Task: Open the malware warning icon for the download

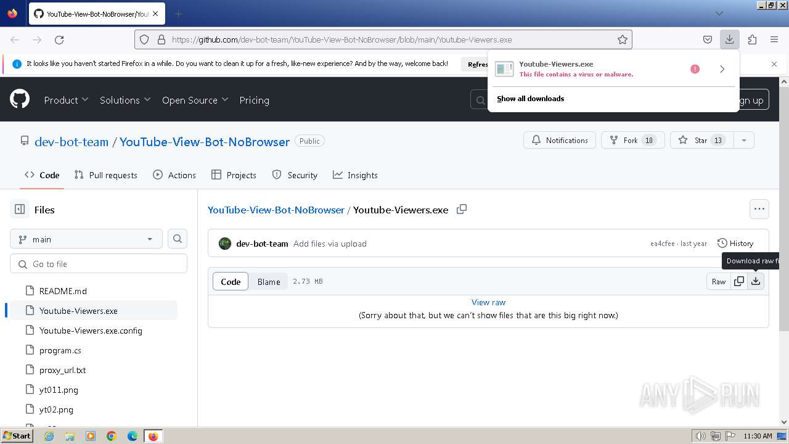Action: coord(695,69)
